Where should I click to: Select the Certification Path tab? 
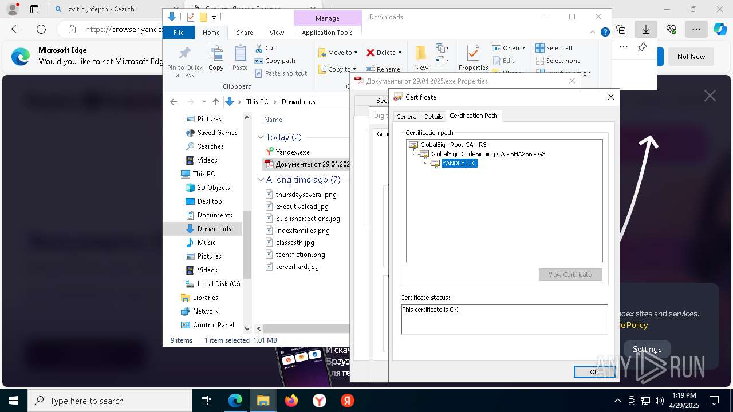point(474,116)
